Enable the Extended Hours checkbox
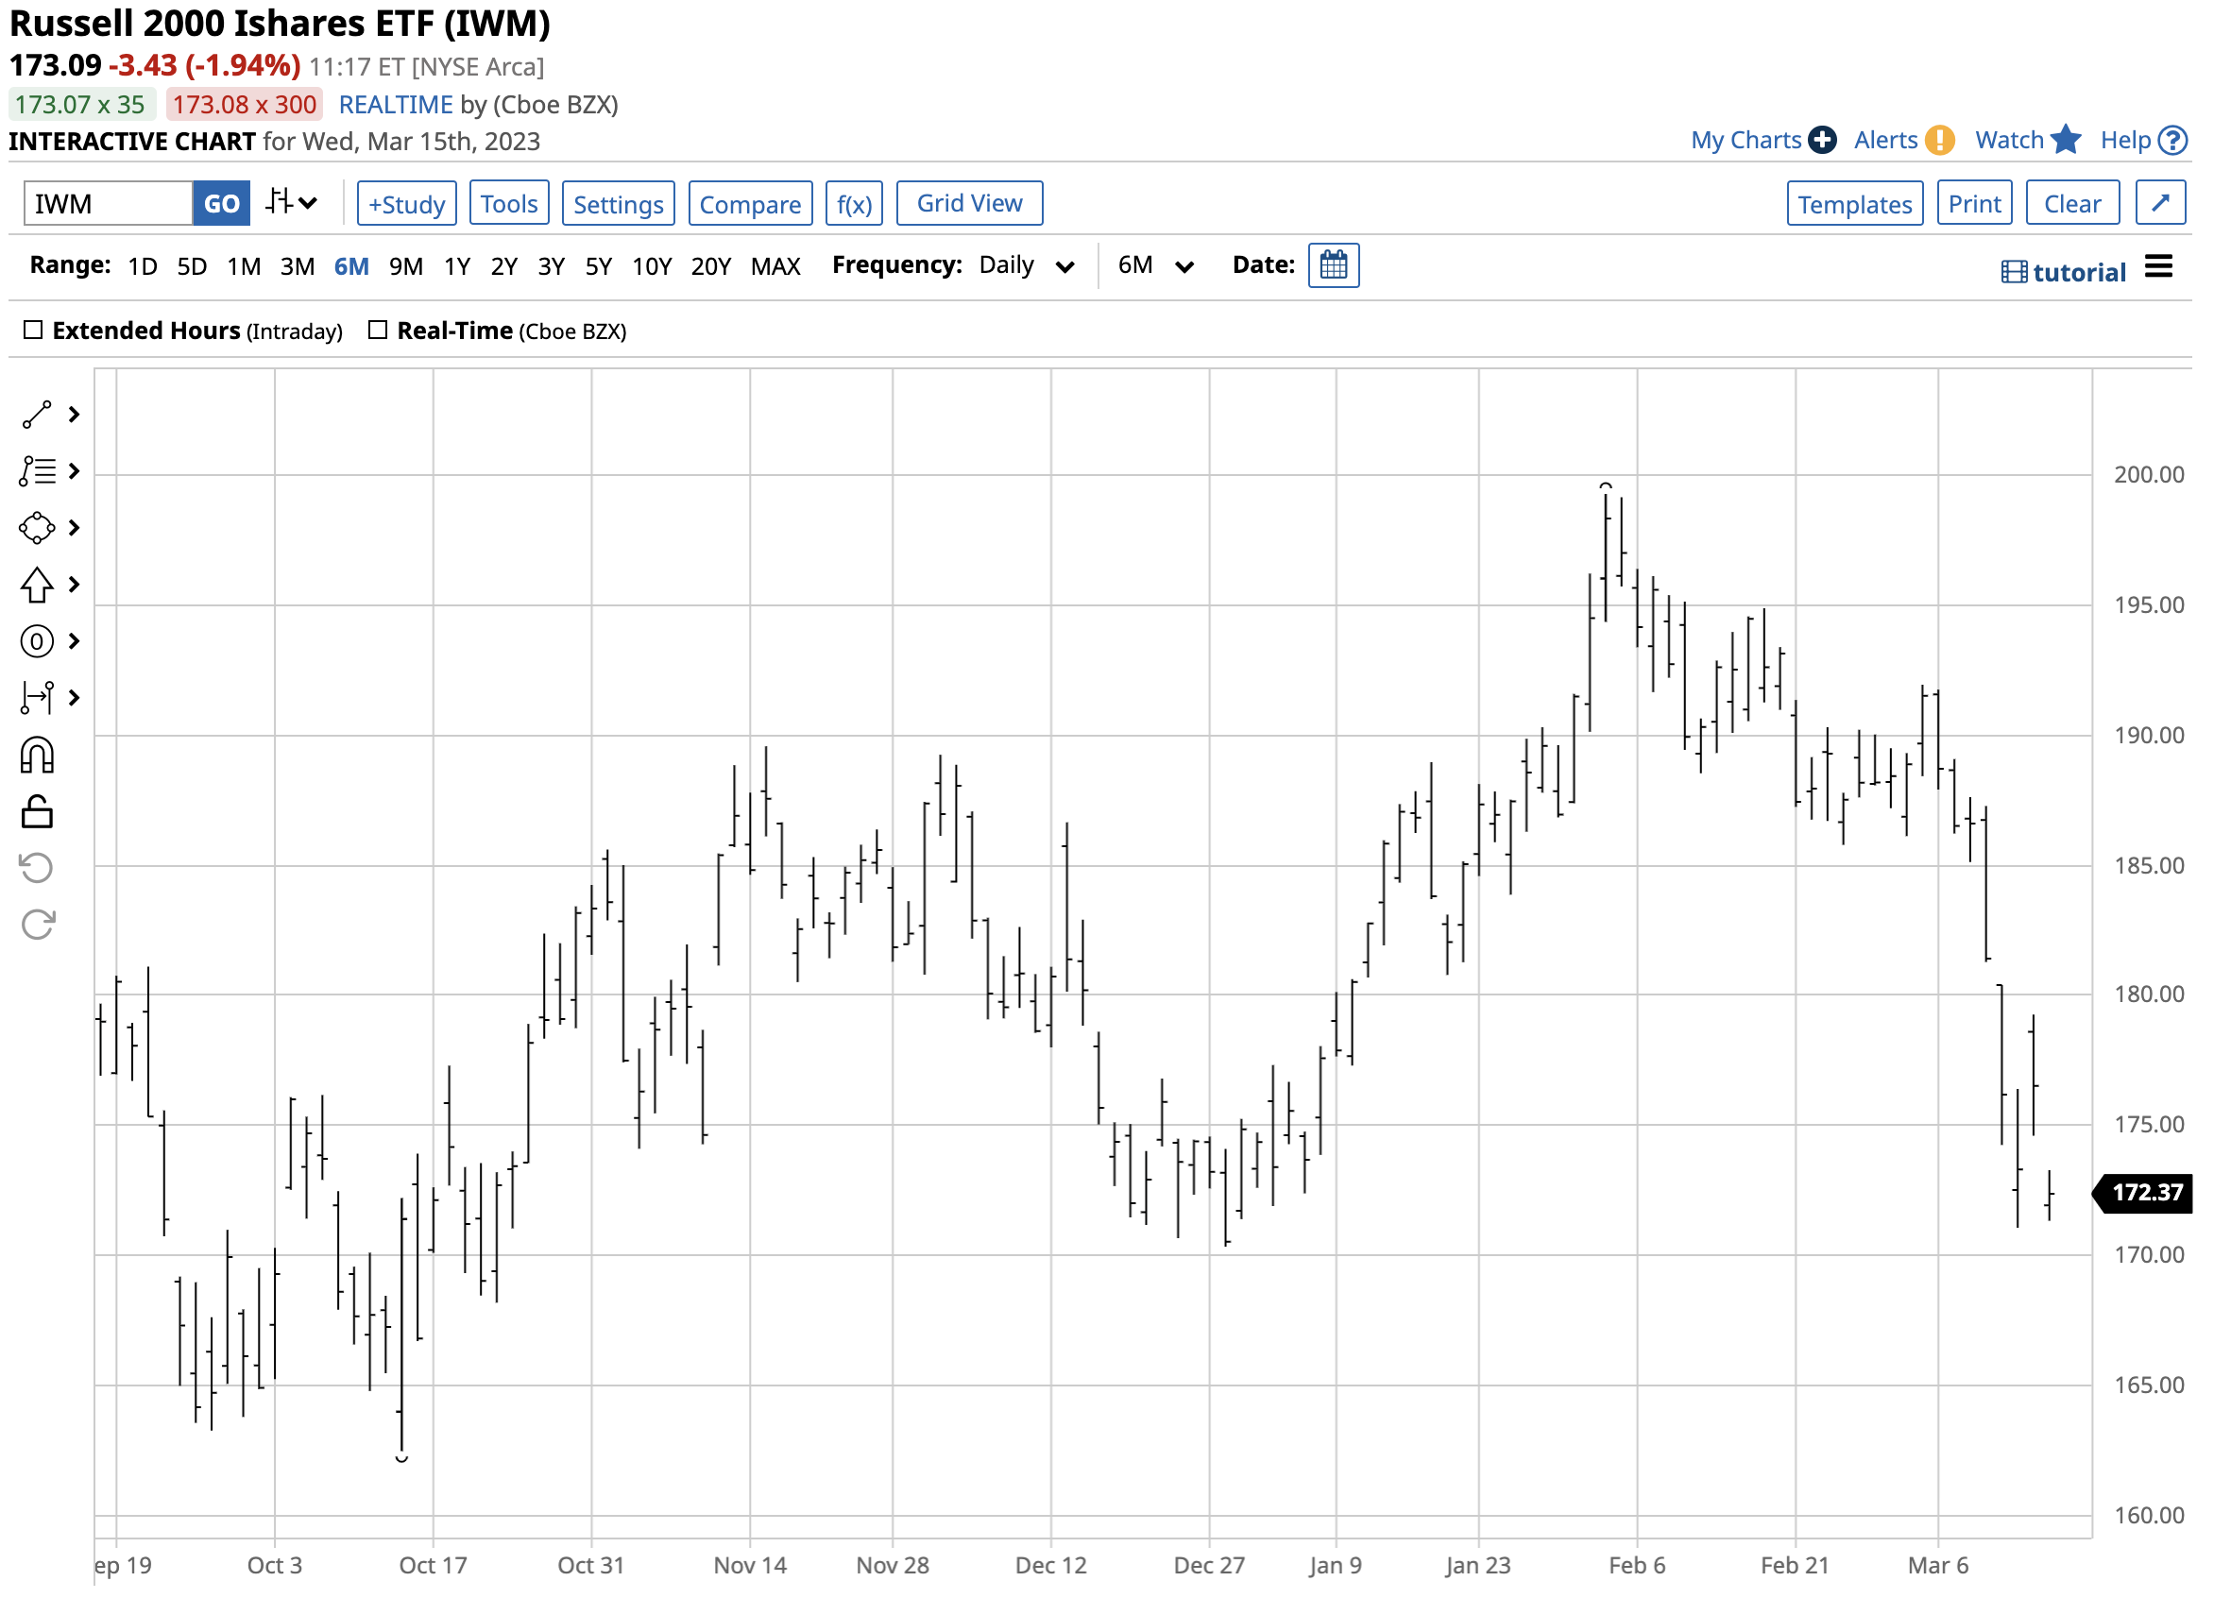Viewport: 2231px width, 1615px height. [x=33, y=331]
